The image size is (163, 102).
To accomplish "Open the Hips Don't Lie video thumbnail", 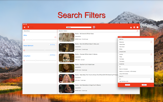I will 66,68.
